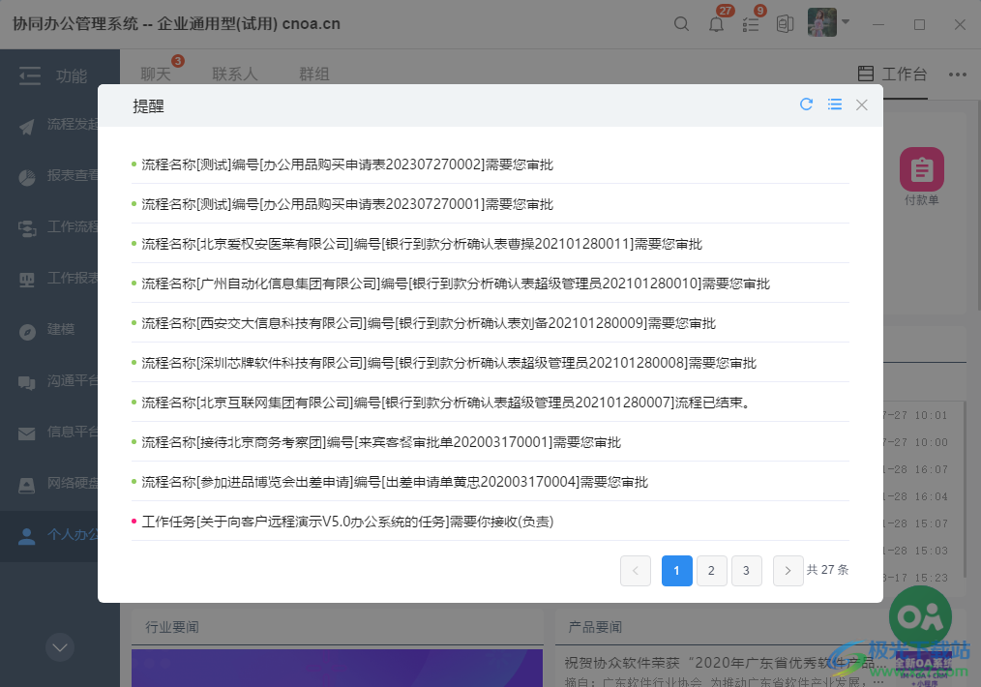Open reminder for 西安交大信息科技有限公司

click(429, 323)
